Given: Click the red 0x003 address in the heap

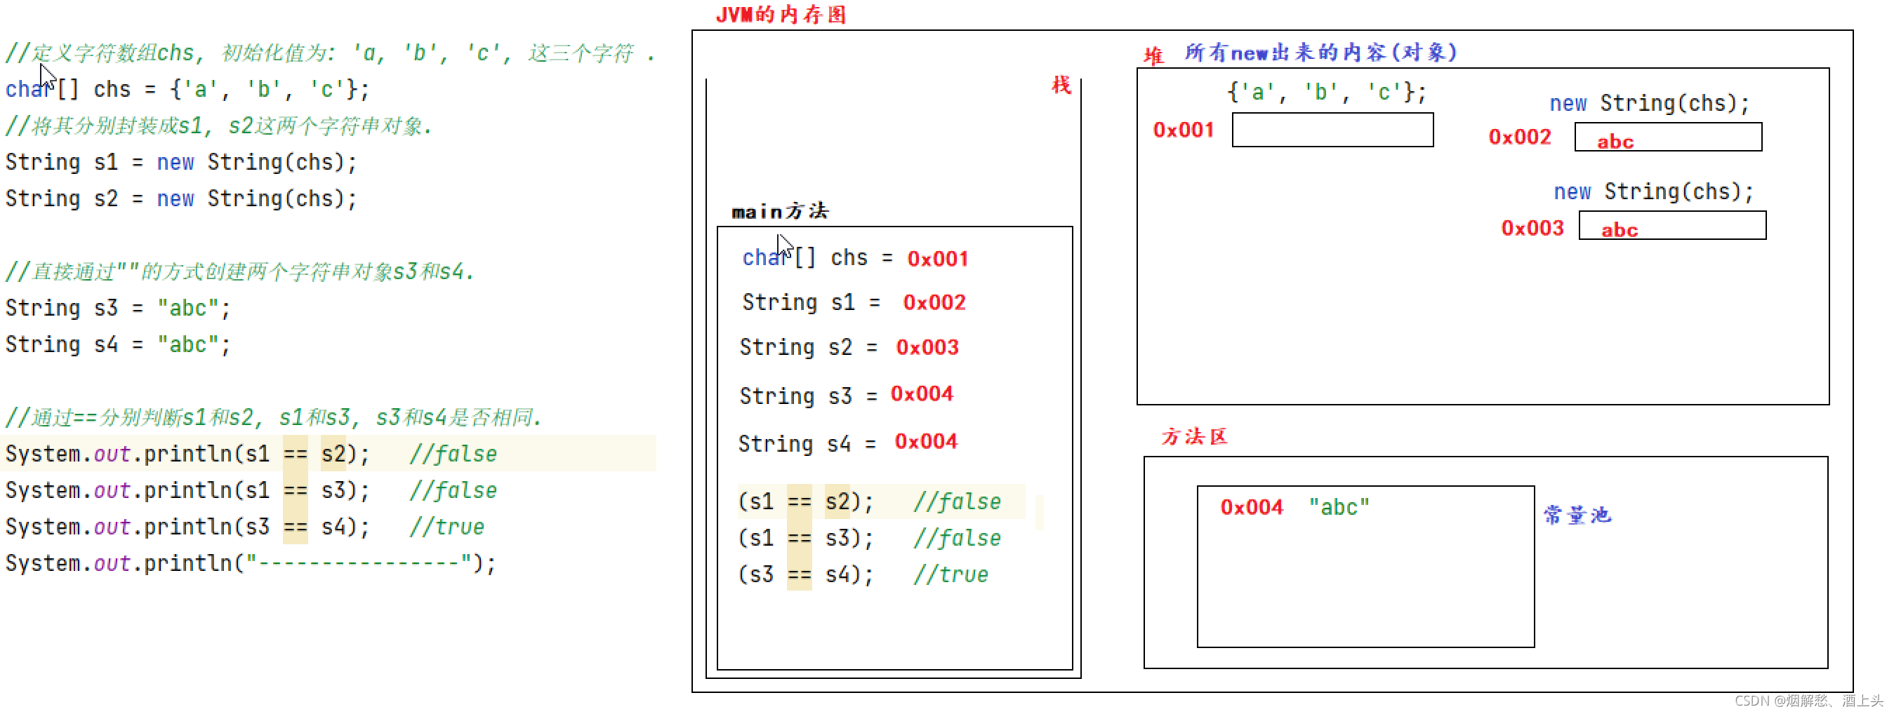Looking at the screenshot, I should 1532,229.
